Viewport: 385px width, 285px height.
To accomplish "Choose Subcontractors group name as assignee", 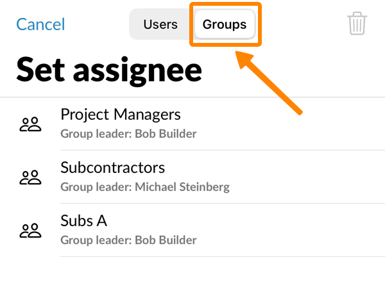I will point(113,168).
